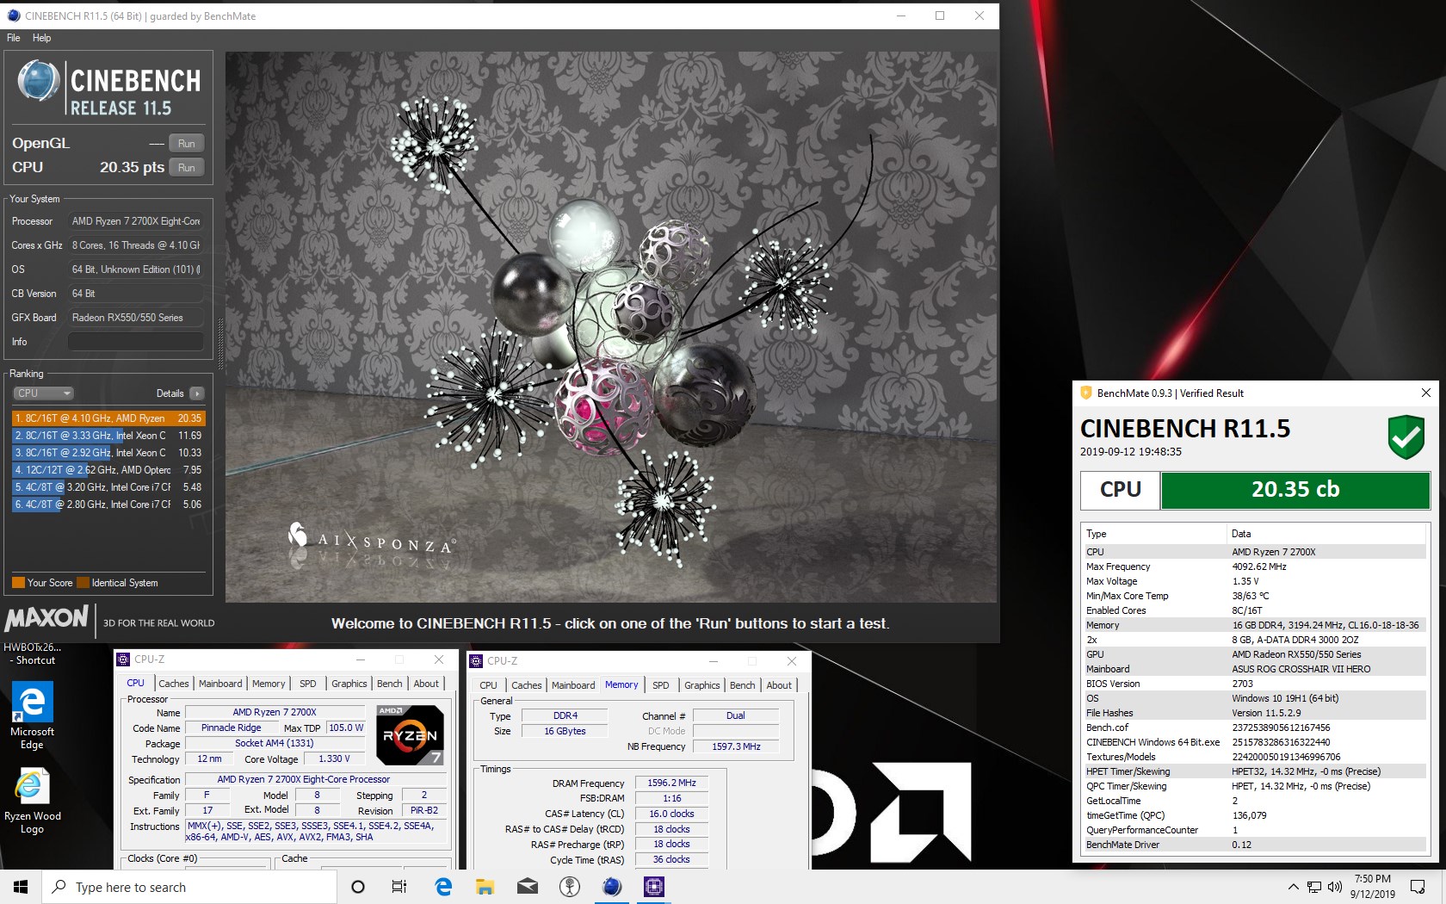Screen dimensions: 1446x904
Task: Open Bench tab in left CPU-Z window
Action: pos(390,684)
